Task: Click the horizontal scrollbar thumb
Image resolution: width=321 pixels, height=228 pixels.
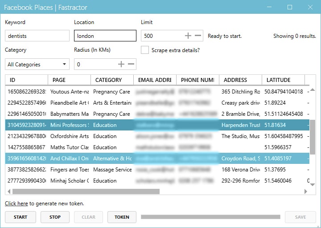Action: pyautogui.click(x=86, y=191)
